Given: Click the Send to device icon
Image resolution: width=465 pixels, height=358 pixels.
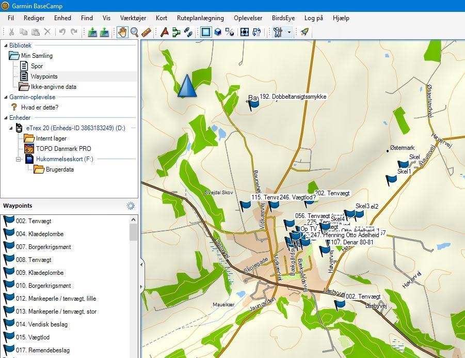Looking at the screenshot, I should pyautogui.click(x=92, y=32).
